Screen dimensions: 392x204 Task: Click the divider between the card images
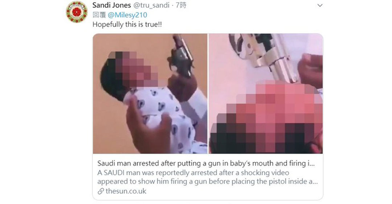208,94
